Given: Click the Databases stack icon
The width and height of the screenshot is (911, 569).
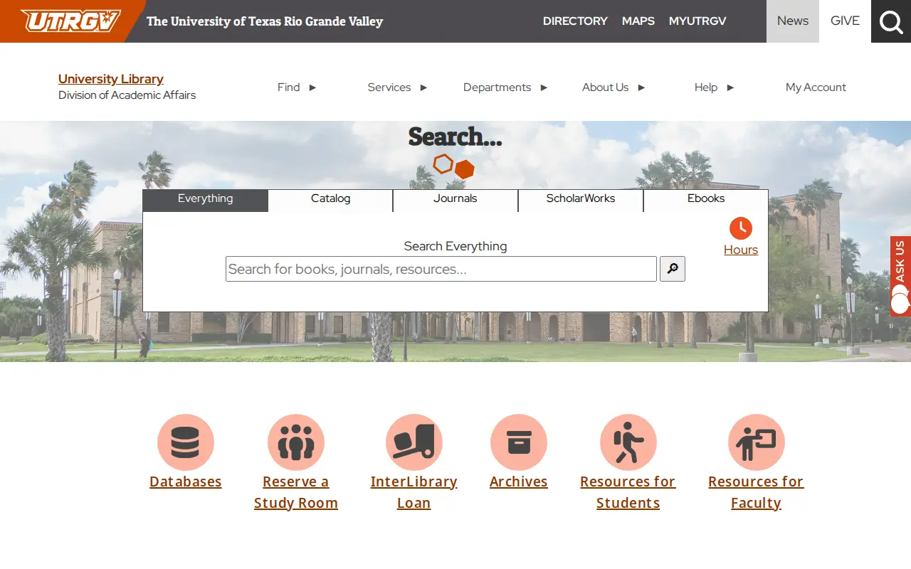Looking at the screenshot, I should (186, 442).
